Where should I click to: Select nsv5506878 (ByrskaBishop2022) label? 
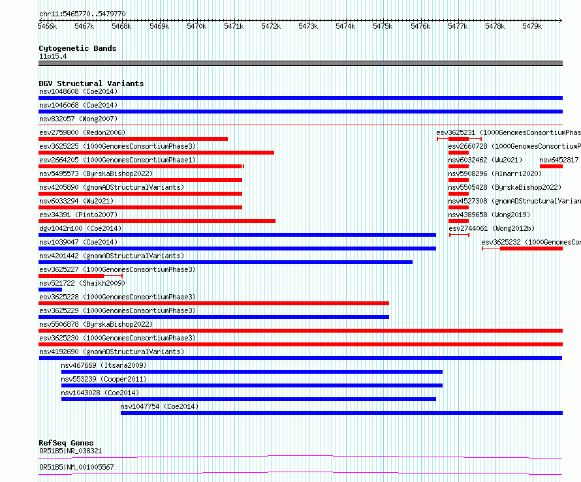(x=96, y=324)
